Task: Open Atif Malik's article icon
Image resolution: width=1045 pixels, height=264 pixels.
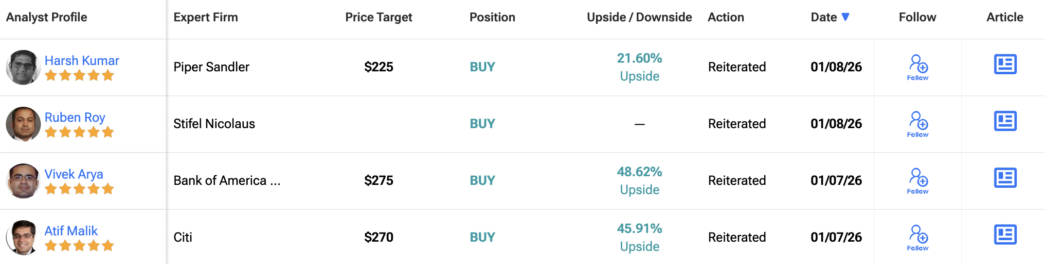Action: [1005, 235]
